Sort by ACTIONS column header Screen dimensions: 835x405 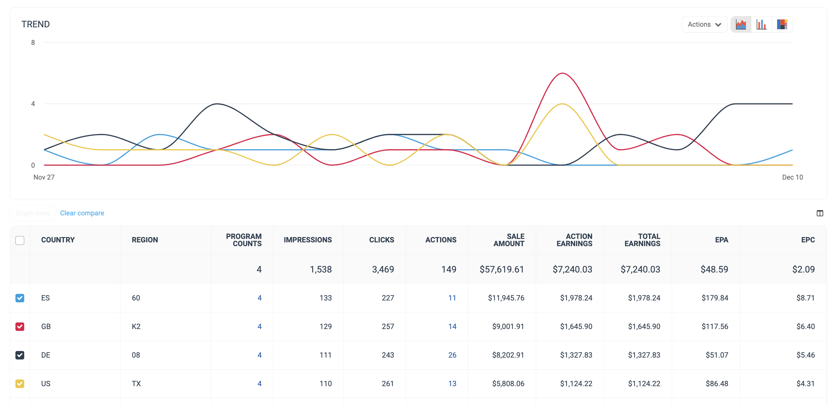click(x=441, y=240)
